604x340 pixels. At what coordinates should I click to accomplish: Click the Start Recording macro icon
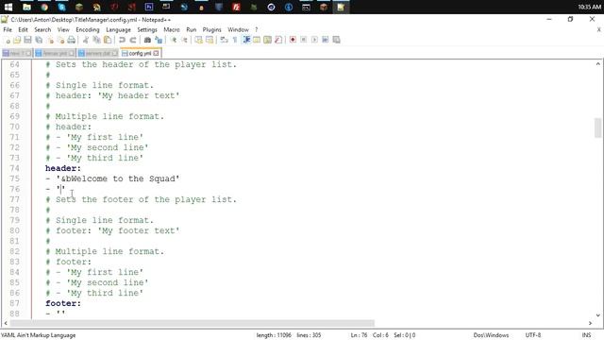[x=293, y=40]
